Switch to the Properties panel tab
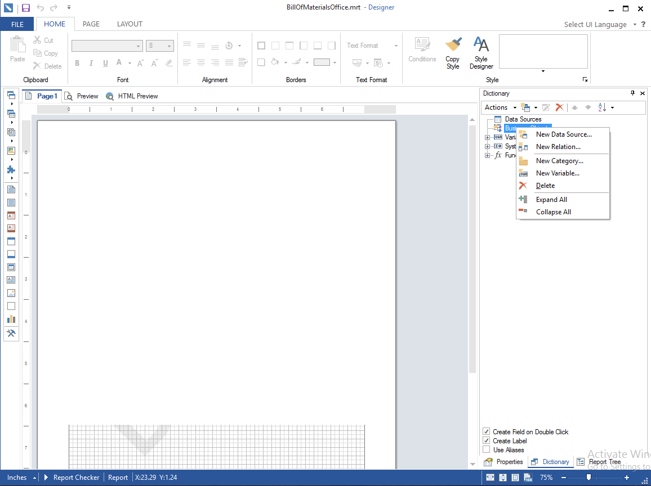Screen dimensions: 651x486 (x=503, y=462)
